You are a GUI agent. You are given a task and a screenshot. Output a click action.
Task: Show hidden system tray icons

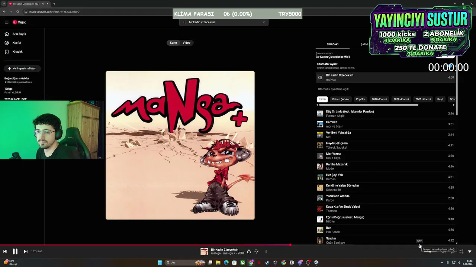point(443,263)
